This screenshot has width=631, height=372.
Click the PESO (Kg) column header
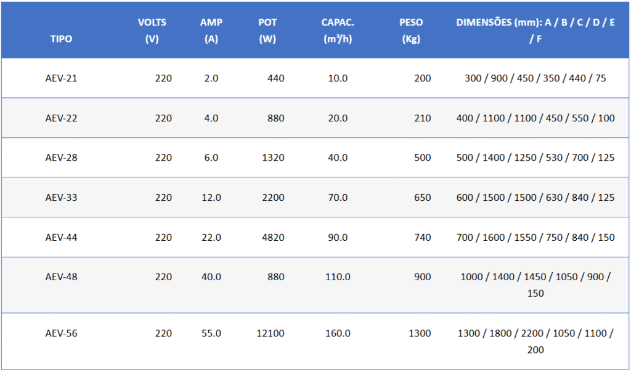pos(411,30)
